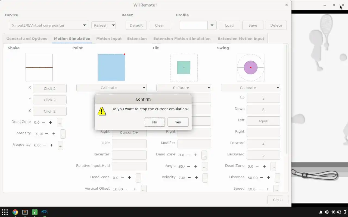Click the Tilt Modifier mapping button
The width and height of the screenshot is (348, 217).
tap(194, 144)
